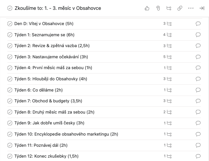The height and width of the screenshot is (161, 209).
Task: Toggle completion checkmark for Týden 9 subtask
Action: point(10,123)
